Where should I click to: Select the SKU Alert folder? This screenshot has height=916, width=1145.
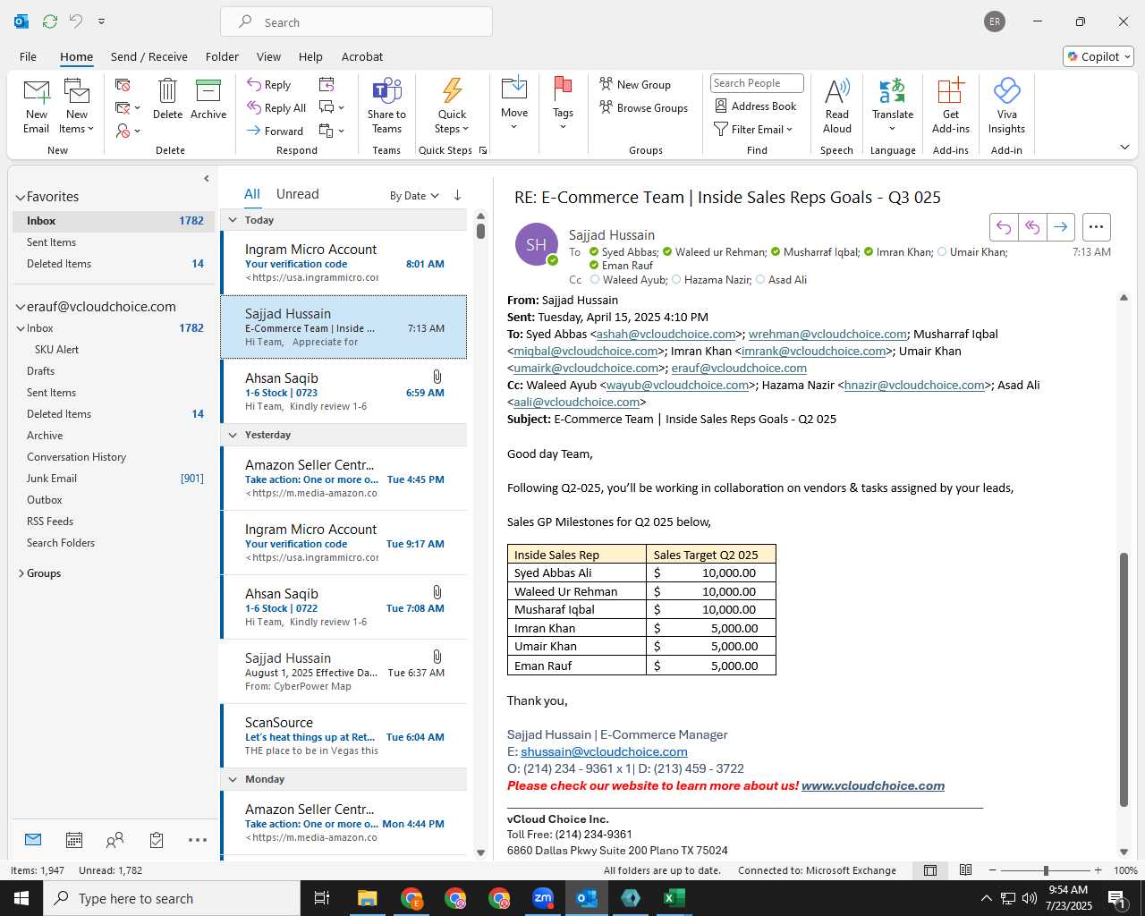[56, 350]
